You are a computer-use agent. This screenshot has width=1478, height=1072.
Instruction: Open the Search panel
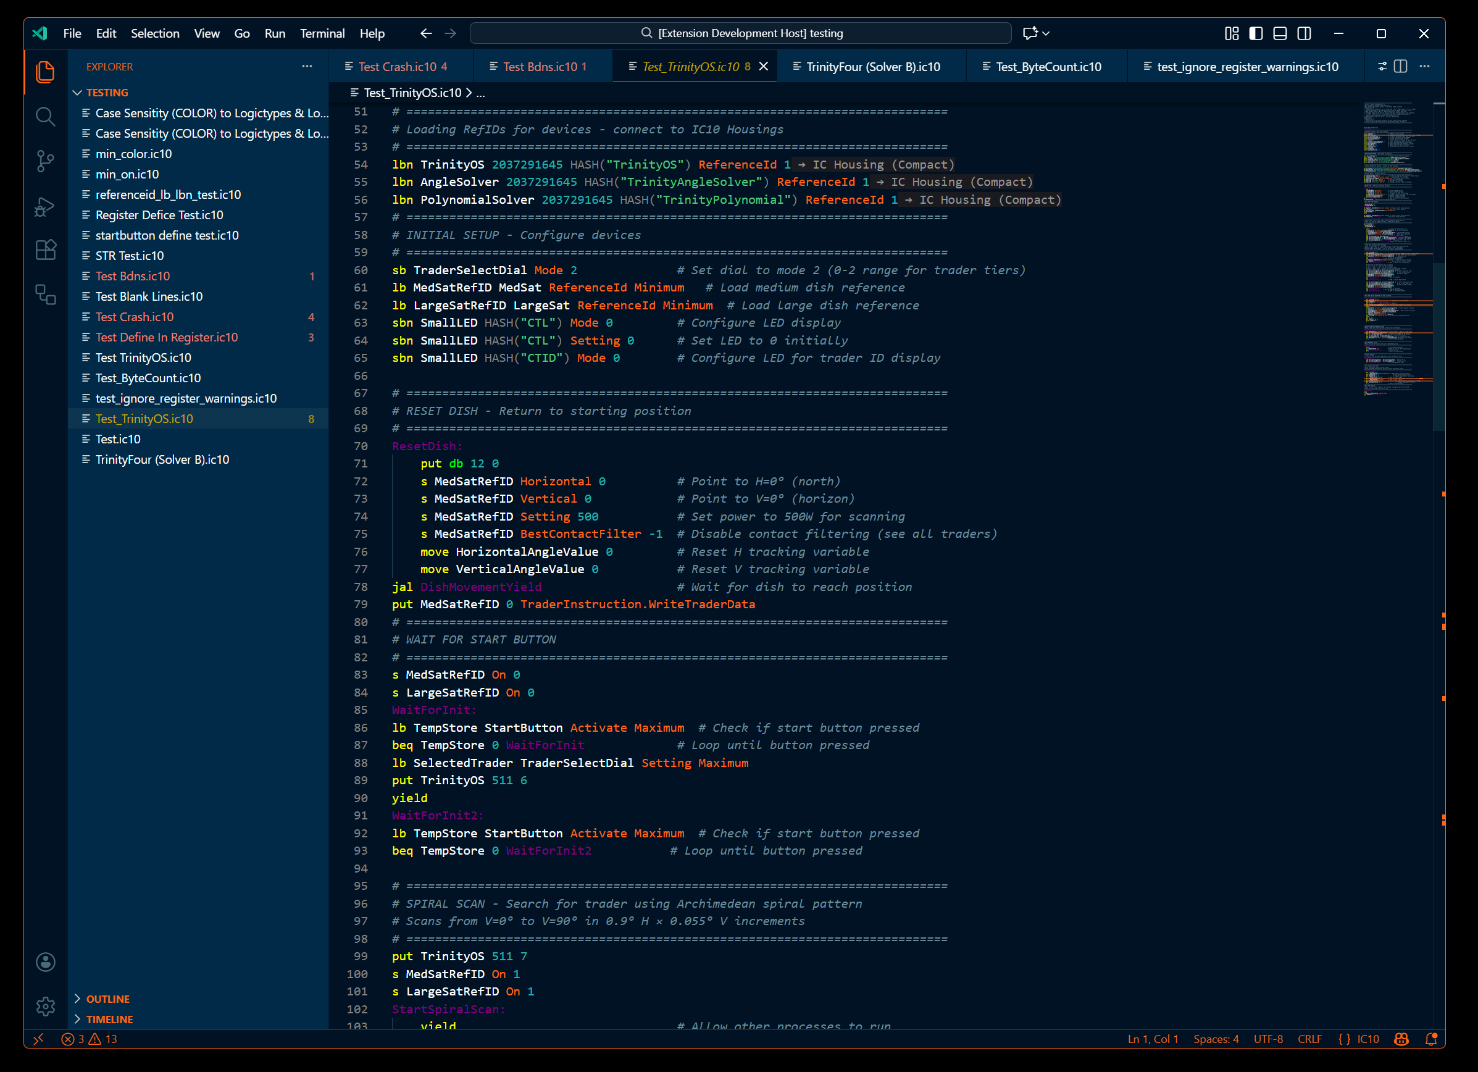(45, 116)
